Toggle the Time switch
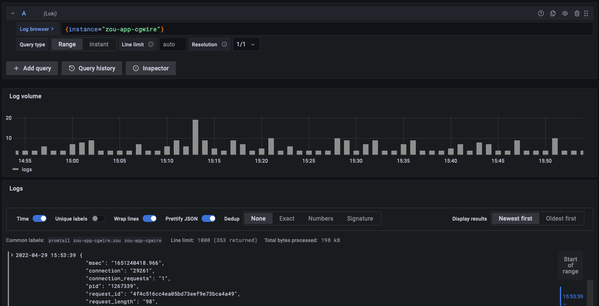 (x=40, y=218)
